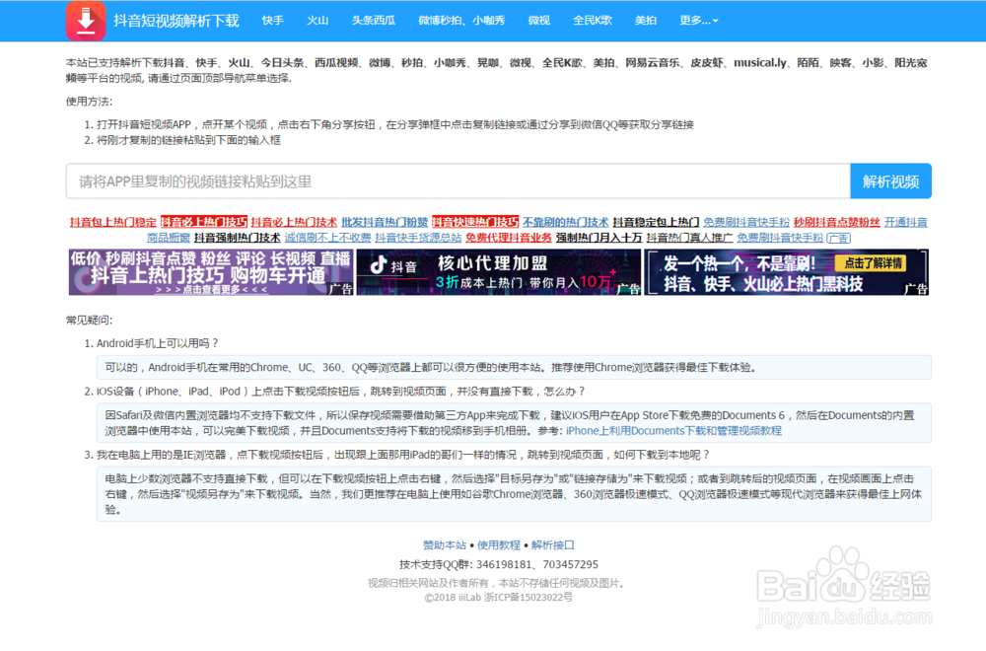Open the 火山 navigation item

317,20
